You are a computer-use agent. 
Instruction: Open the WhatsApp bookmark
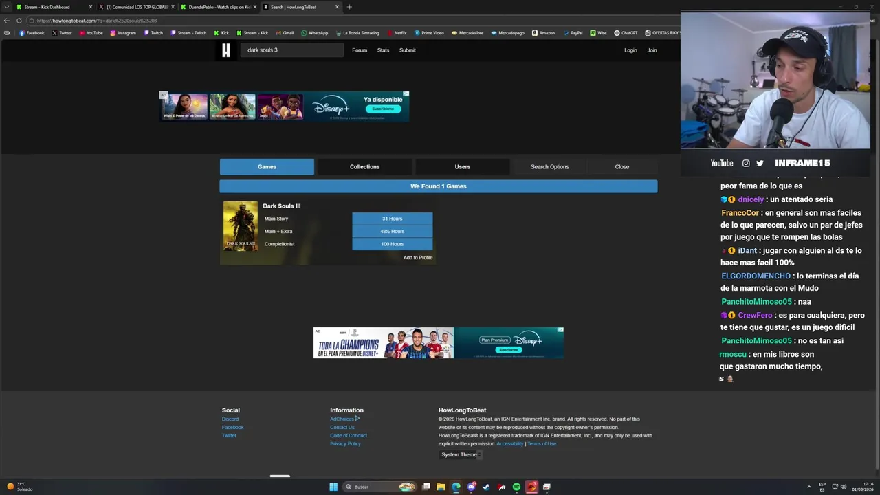pos(314,33)
